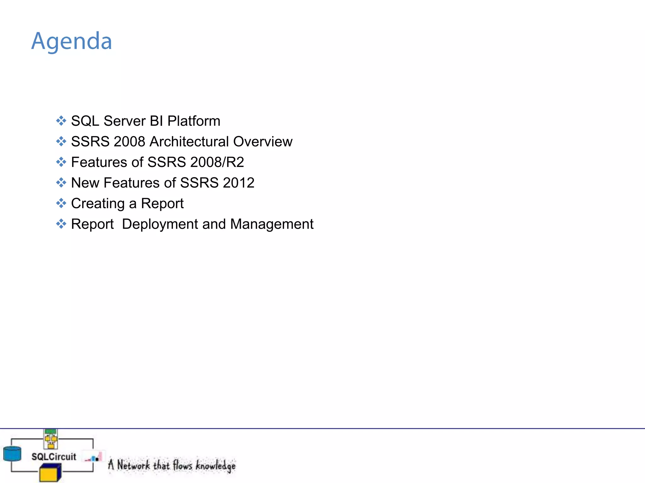
Task: Click the SQLCircuit logo text
Action: point(54,457)
